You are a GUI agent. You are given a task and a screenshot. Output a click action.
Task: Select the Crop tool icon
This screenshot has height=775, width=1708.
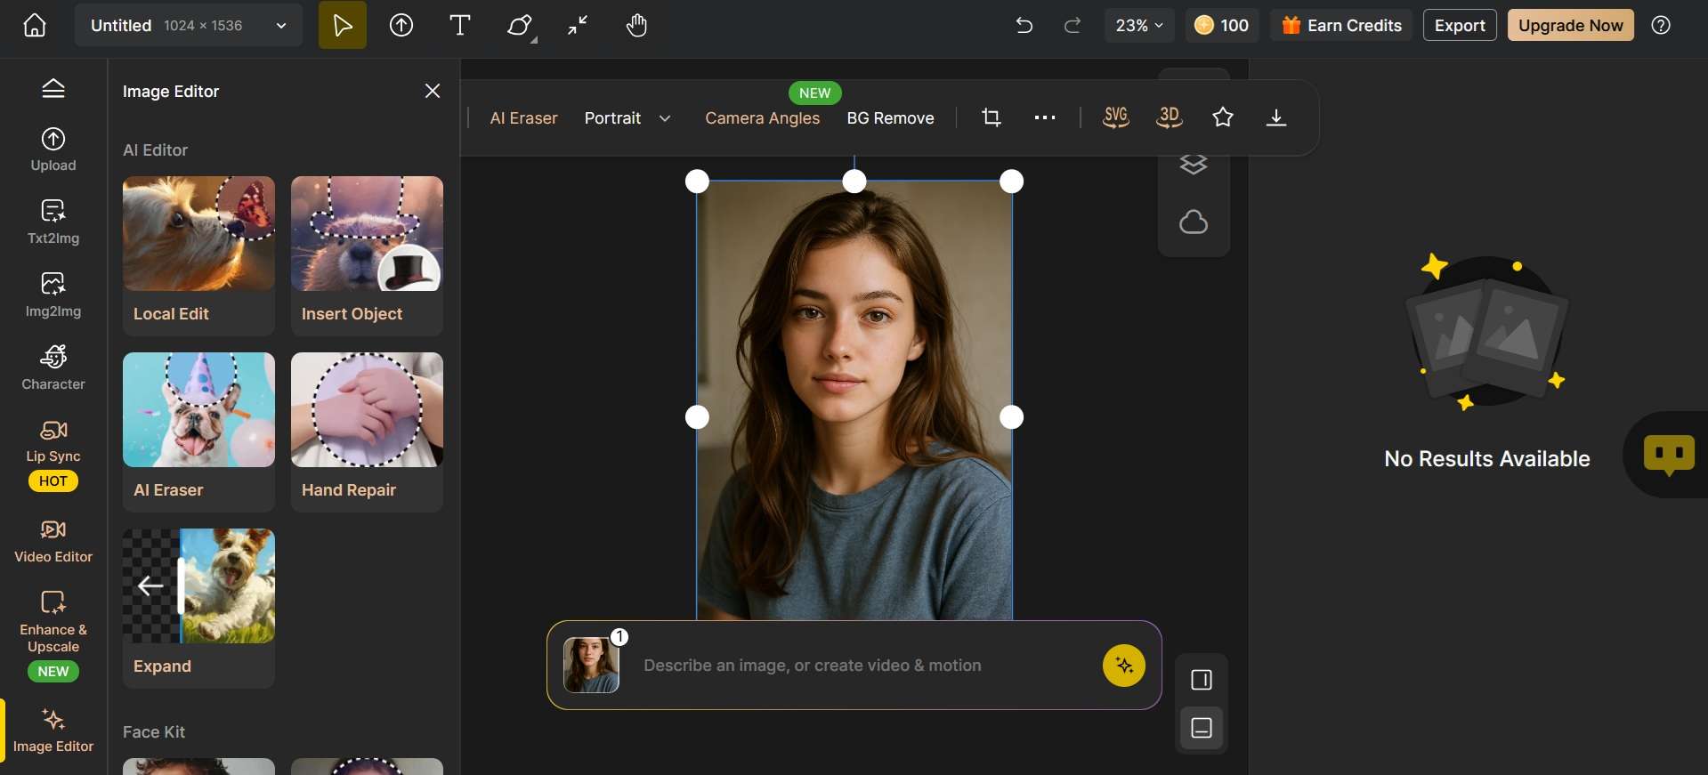click(x=992, y=117)
